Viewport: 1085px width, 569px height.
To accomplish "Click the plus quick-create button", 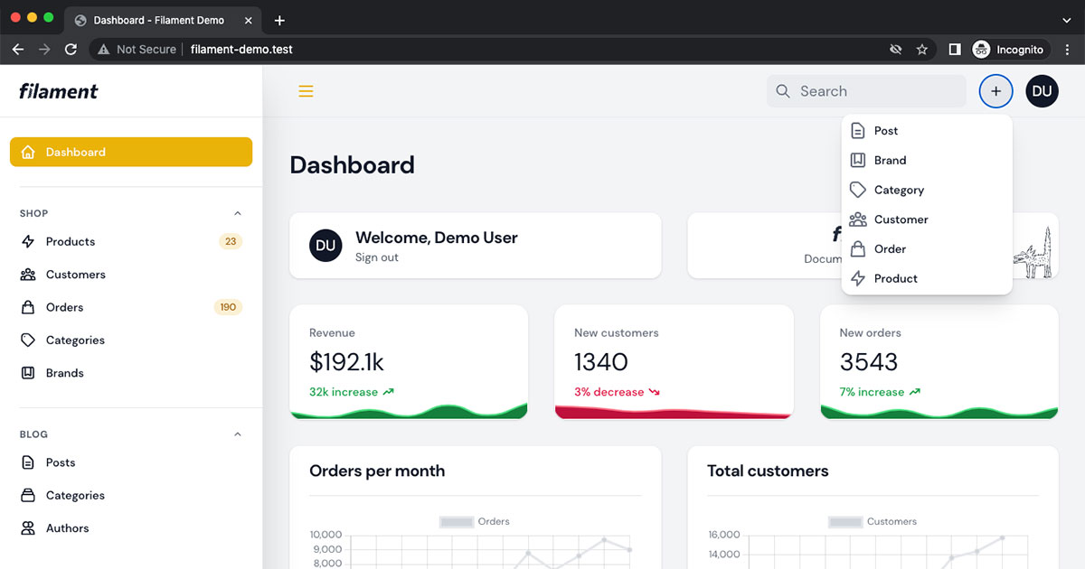I will pos(996,91).
